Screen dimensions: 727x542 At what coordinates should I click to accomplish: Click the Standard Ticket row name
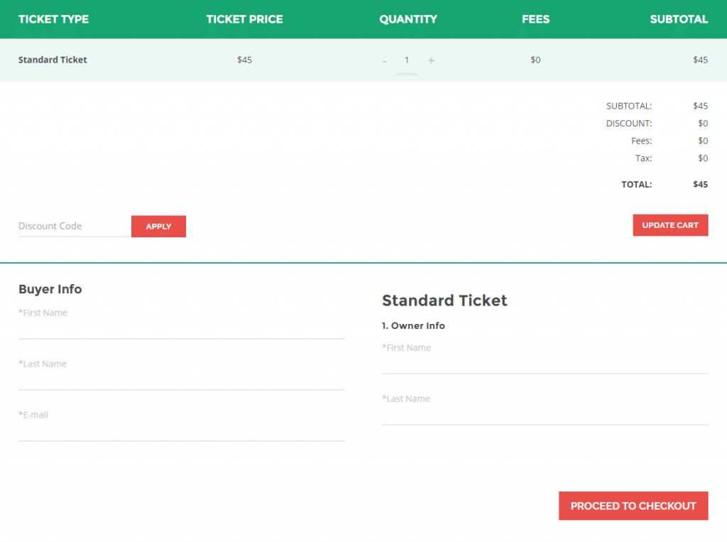pyautogui.click(x=53, y=60)
